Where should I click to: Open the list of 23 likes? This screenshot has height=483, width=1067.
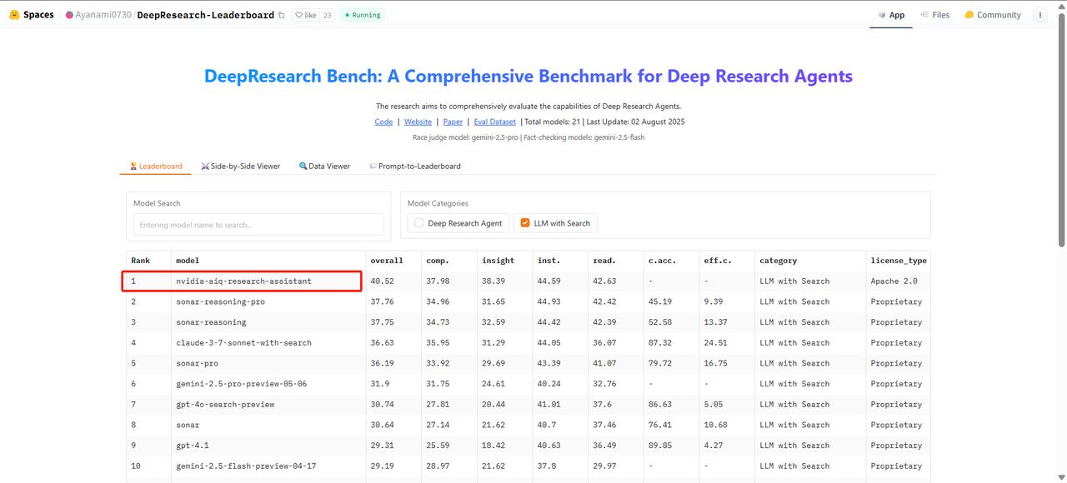point(328,15)
